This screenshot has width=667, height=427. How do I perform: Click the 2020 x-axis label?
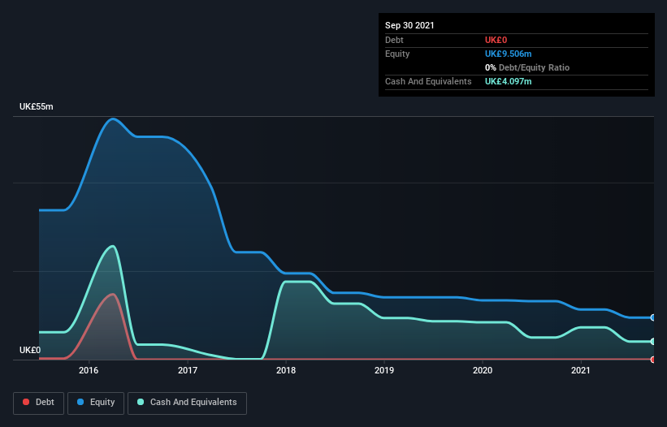(x=483, y=370)
